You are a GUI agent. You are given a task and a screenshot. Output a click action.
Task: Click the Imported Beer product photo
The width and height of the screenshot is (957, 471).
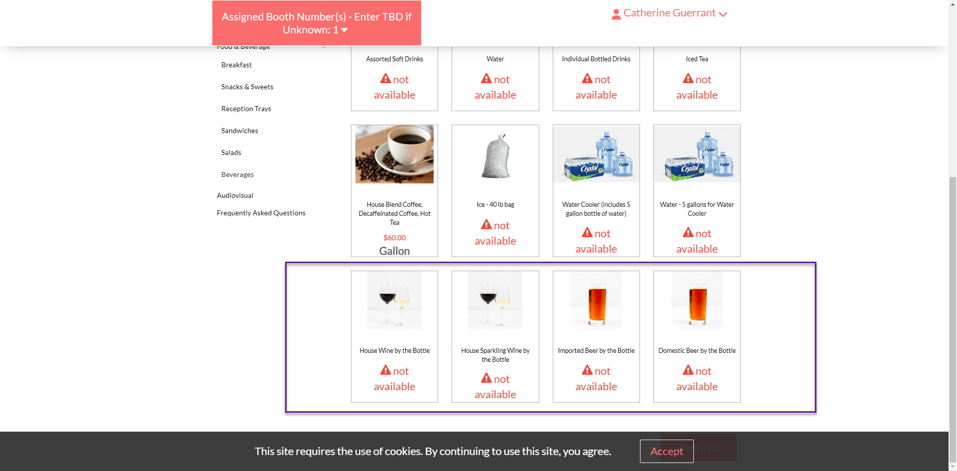click(x=596, y=300)
